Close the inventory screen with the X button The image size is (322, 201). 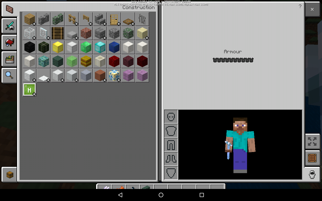(312, 9)
